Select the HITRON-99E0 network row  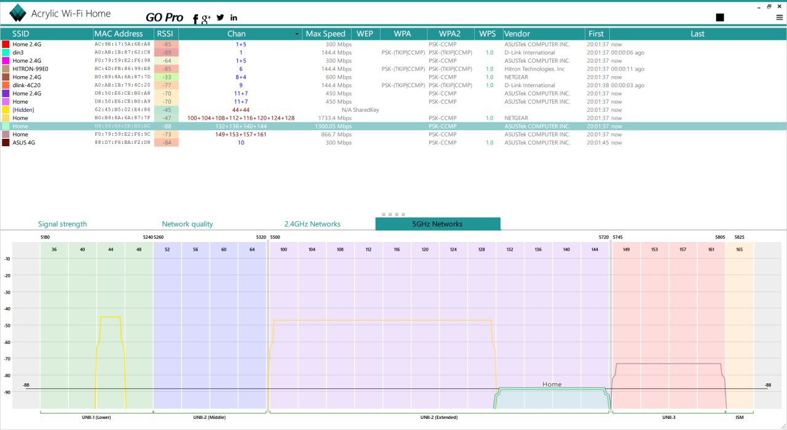[30, 69]
